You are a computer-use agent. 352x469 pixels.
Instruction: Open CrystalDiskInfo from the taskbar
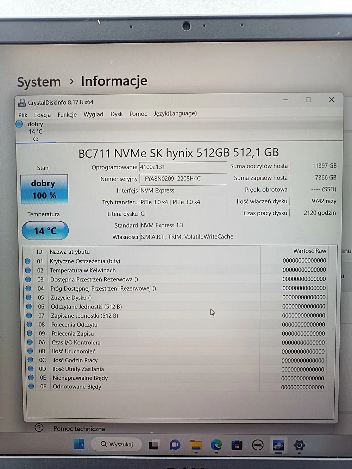[278, 445]
